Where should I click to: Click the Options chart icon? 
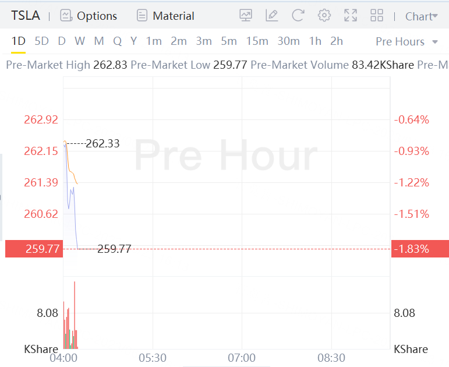pyautogui.click(x=66, y=16)
